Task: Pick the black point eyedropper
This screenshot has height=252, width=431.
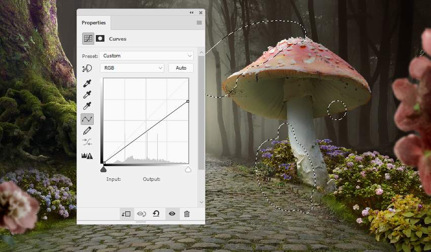Action: [87, 83]
